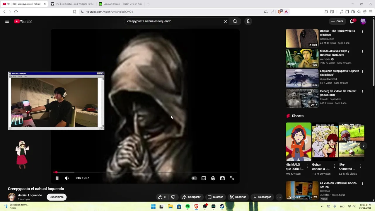Viewport: 375px width, 211px height.
Task: Mute the video volume
Action: click(67, 178)
